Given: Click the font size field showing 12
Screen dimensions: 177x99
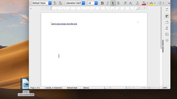Looking at the screenshot, I should pyautogui.click(x=91, y=3).
